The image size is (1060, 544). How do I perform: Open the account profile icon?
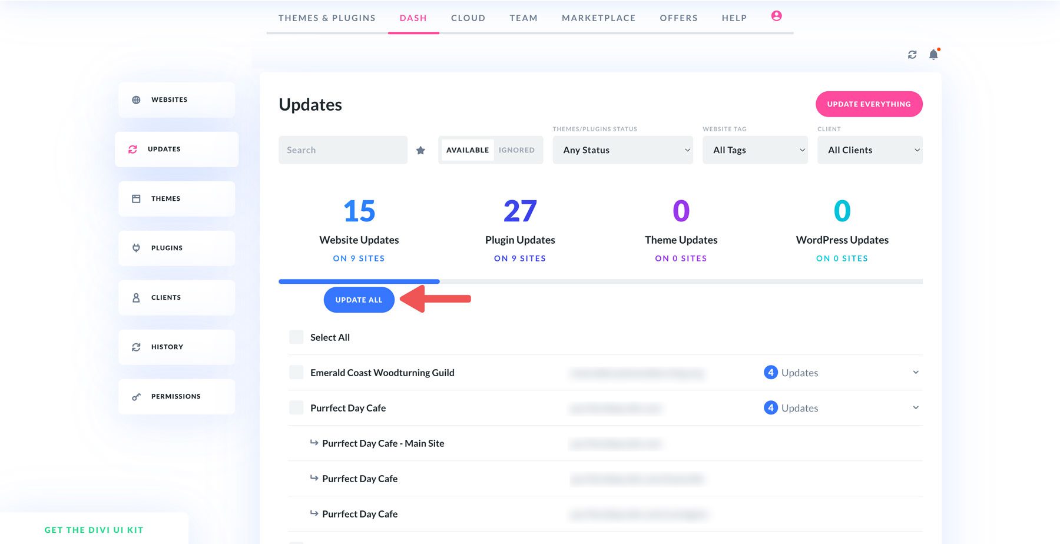pyautogui.click(x=776, y=16)
